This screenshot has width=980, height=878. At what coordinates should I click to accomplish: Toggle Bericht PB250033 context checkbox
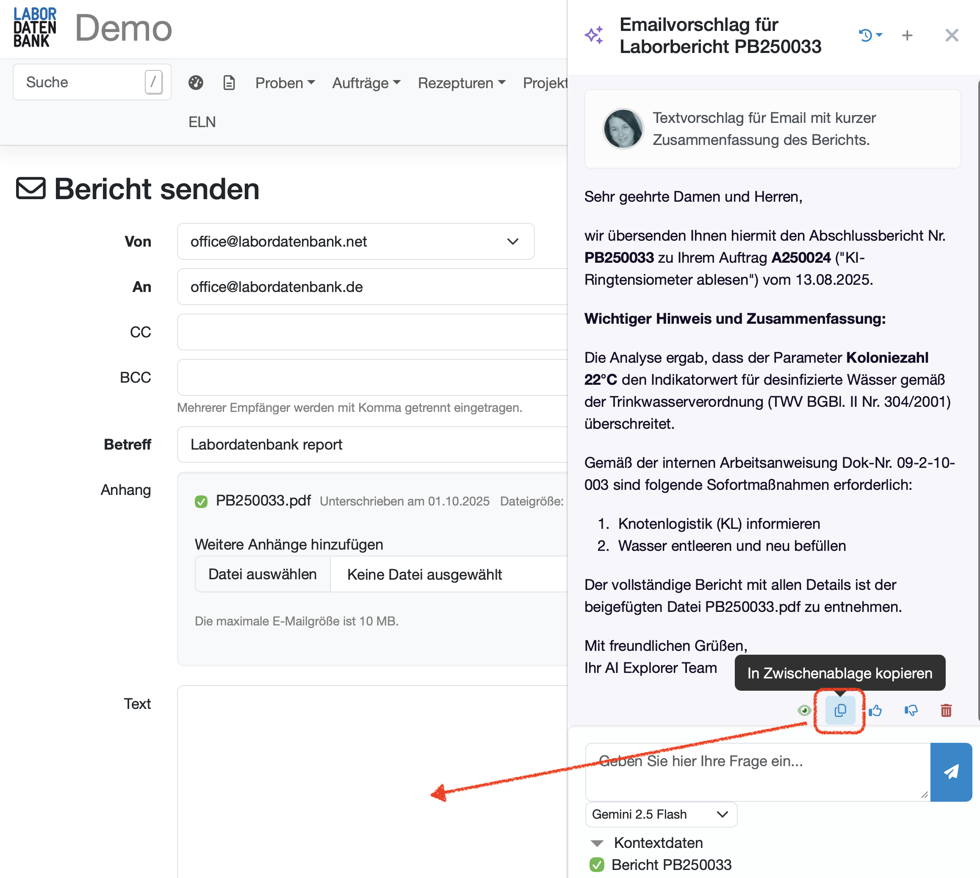(597, 865)
